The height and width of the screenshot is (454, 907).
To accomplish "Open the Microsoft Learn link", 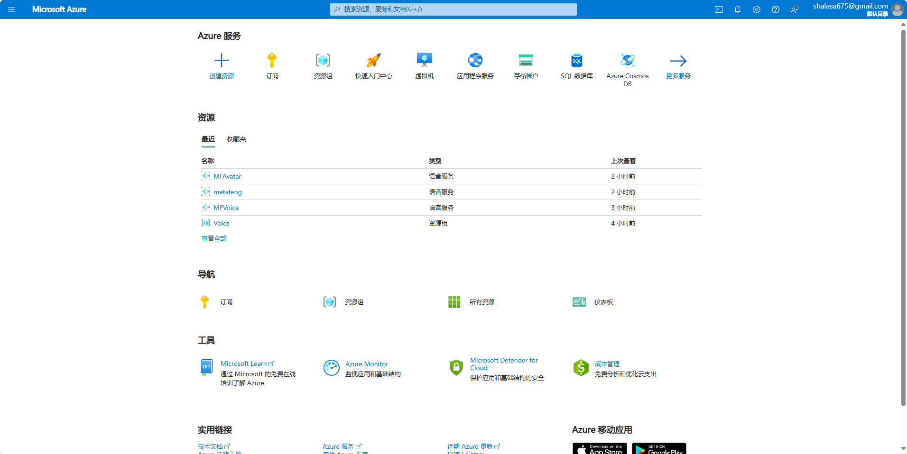I will pos(247,363).
